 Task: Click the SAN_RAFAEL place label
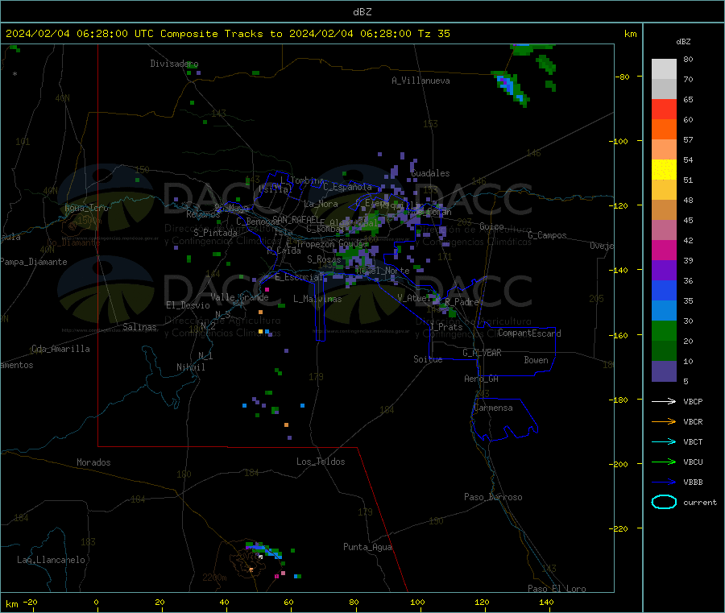point(295,219)
